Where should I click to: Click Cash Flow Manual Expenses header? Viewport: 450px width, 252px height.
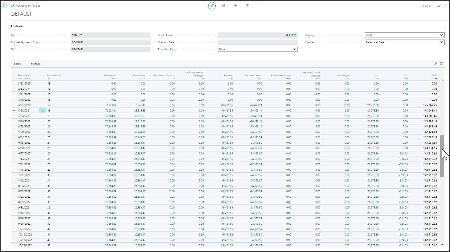(x=311, y=74)
